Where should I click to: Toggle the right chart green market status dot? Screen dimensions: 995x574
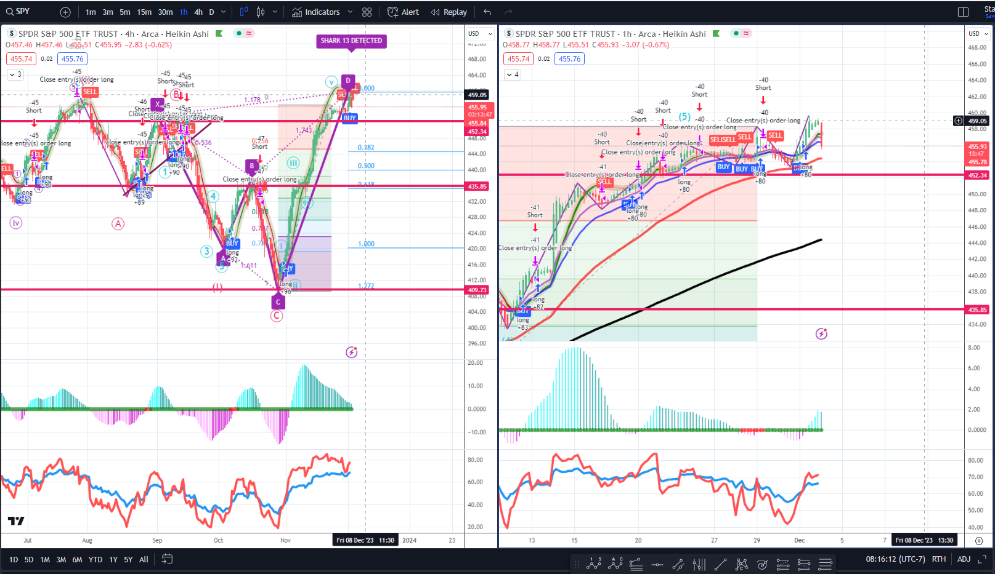click(736, 33)
